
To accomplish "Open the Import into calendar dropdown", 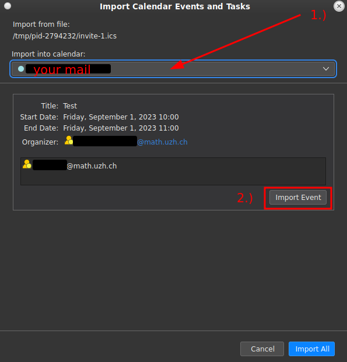I will pyautogui.click(x=173, y=69).
